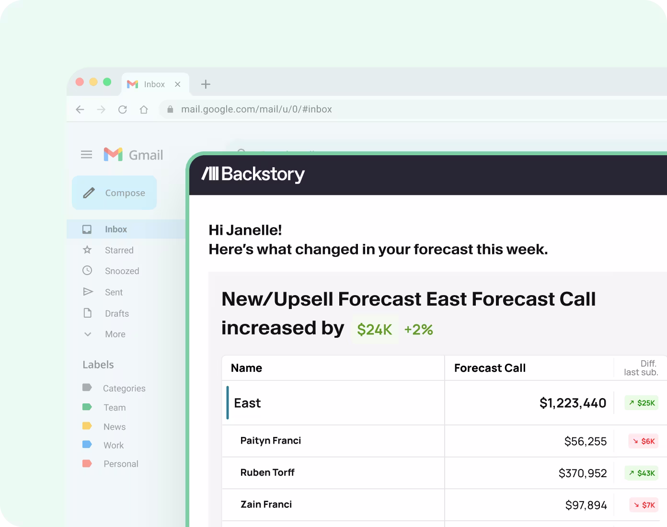Click the +2% change text

[x=419, y=330]
